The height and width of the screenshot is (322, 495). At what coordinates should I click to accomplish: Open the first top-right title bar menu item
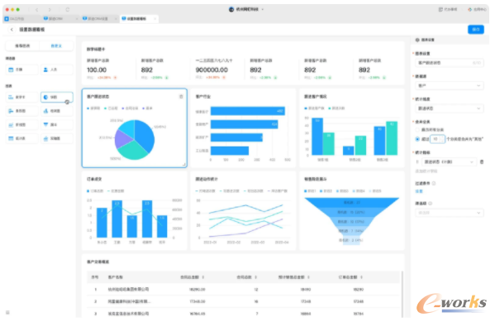(448, 9)
